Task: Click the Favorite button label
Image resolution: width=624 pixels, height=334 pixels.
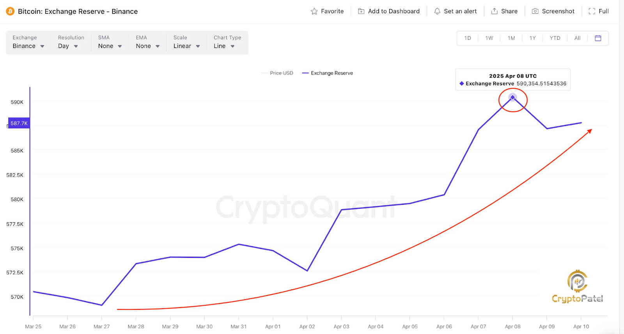Action: click(332, 11)
